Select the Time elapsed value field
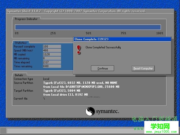This screenshot has width=180, height=135. [52, 62]
